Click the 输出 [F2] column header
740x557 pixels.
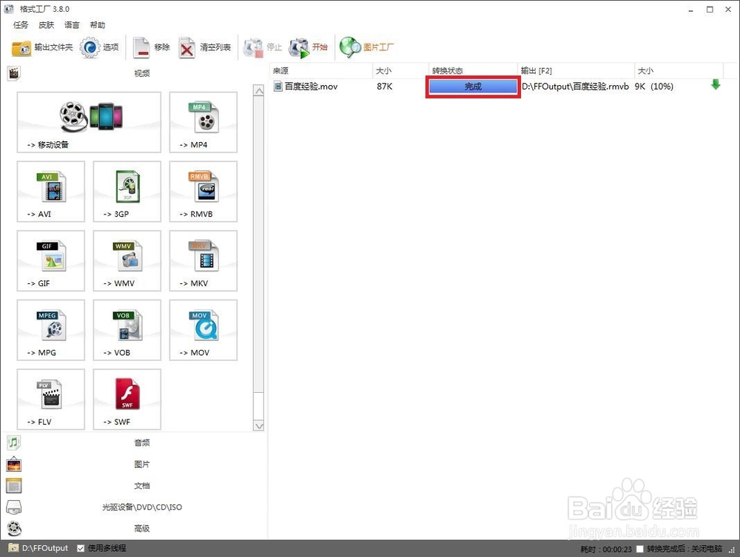tap(576, 71)
